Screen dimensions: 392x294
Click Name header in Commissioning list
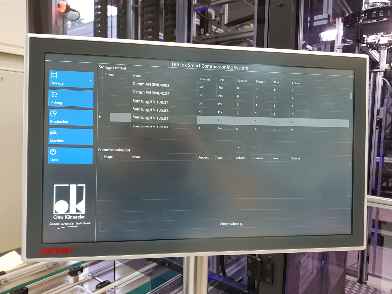click(136, 157)
